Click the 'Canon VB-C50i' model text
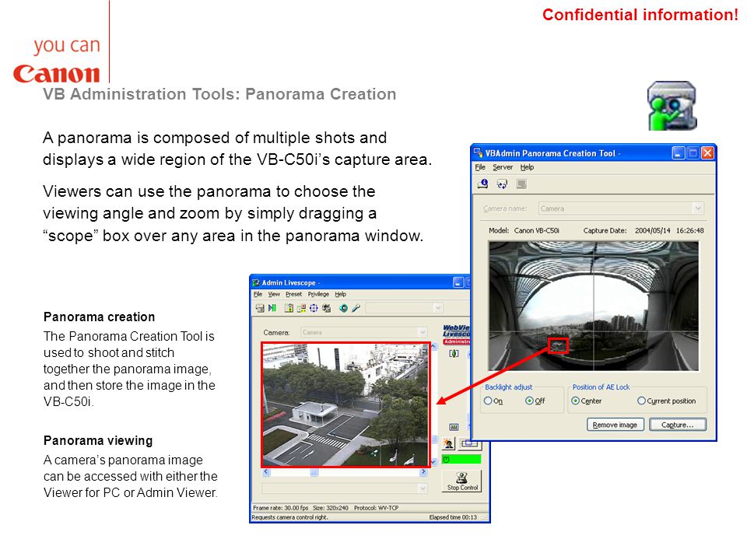 (536, 230)
